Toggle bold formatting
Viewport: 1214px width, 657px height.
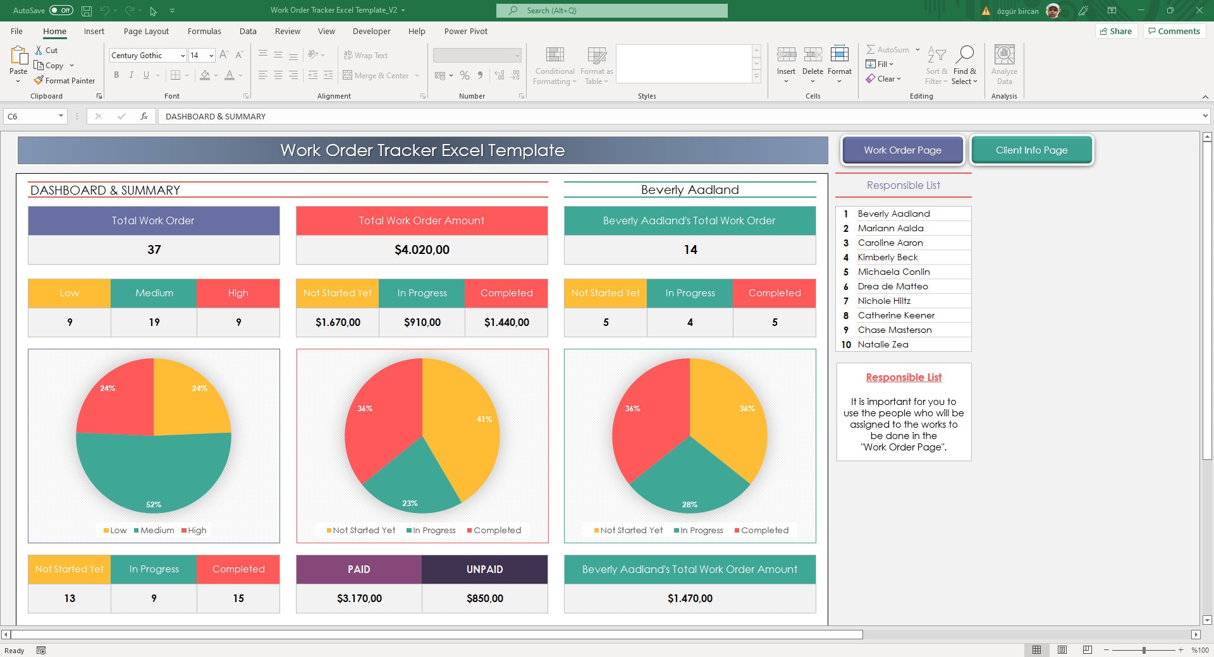click(x=116, y=75)
